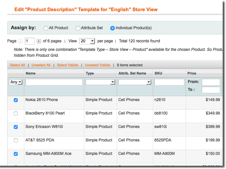Select the All Product radio button
The height and width of the screenshot is (169, 226).
(x=46, y=28)
